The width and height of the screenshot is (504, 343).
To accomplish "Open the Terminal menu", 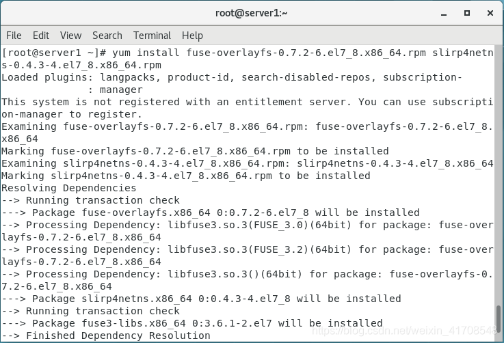I will pos(152,36).
